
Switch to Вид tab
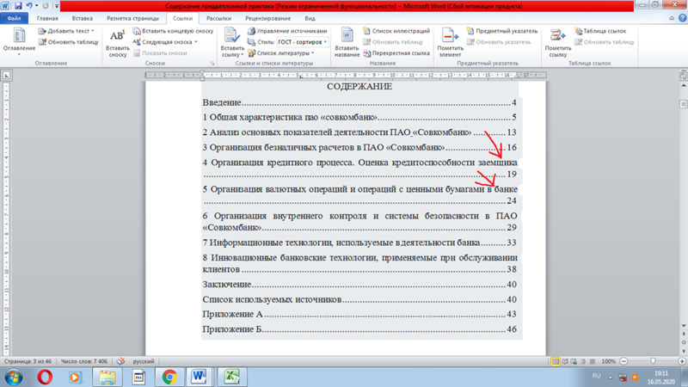point(310,18)
